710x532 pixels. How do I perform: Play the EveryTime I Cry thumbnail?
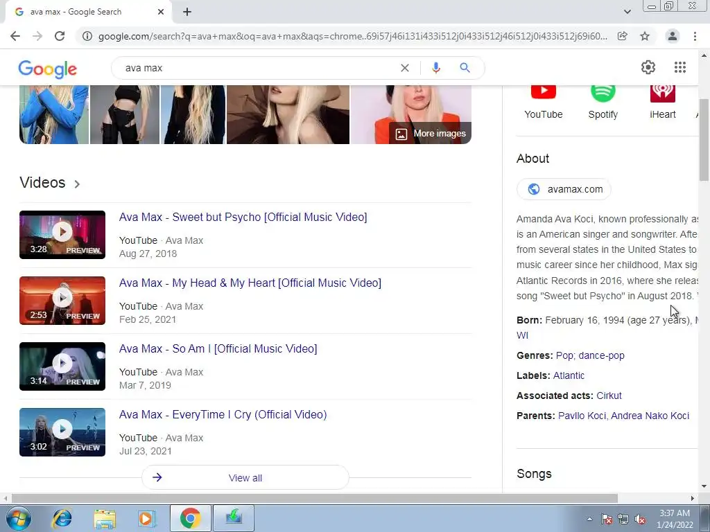point(62,432)
